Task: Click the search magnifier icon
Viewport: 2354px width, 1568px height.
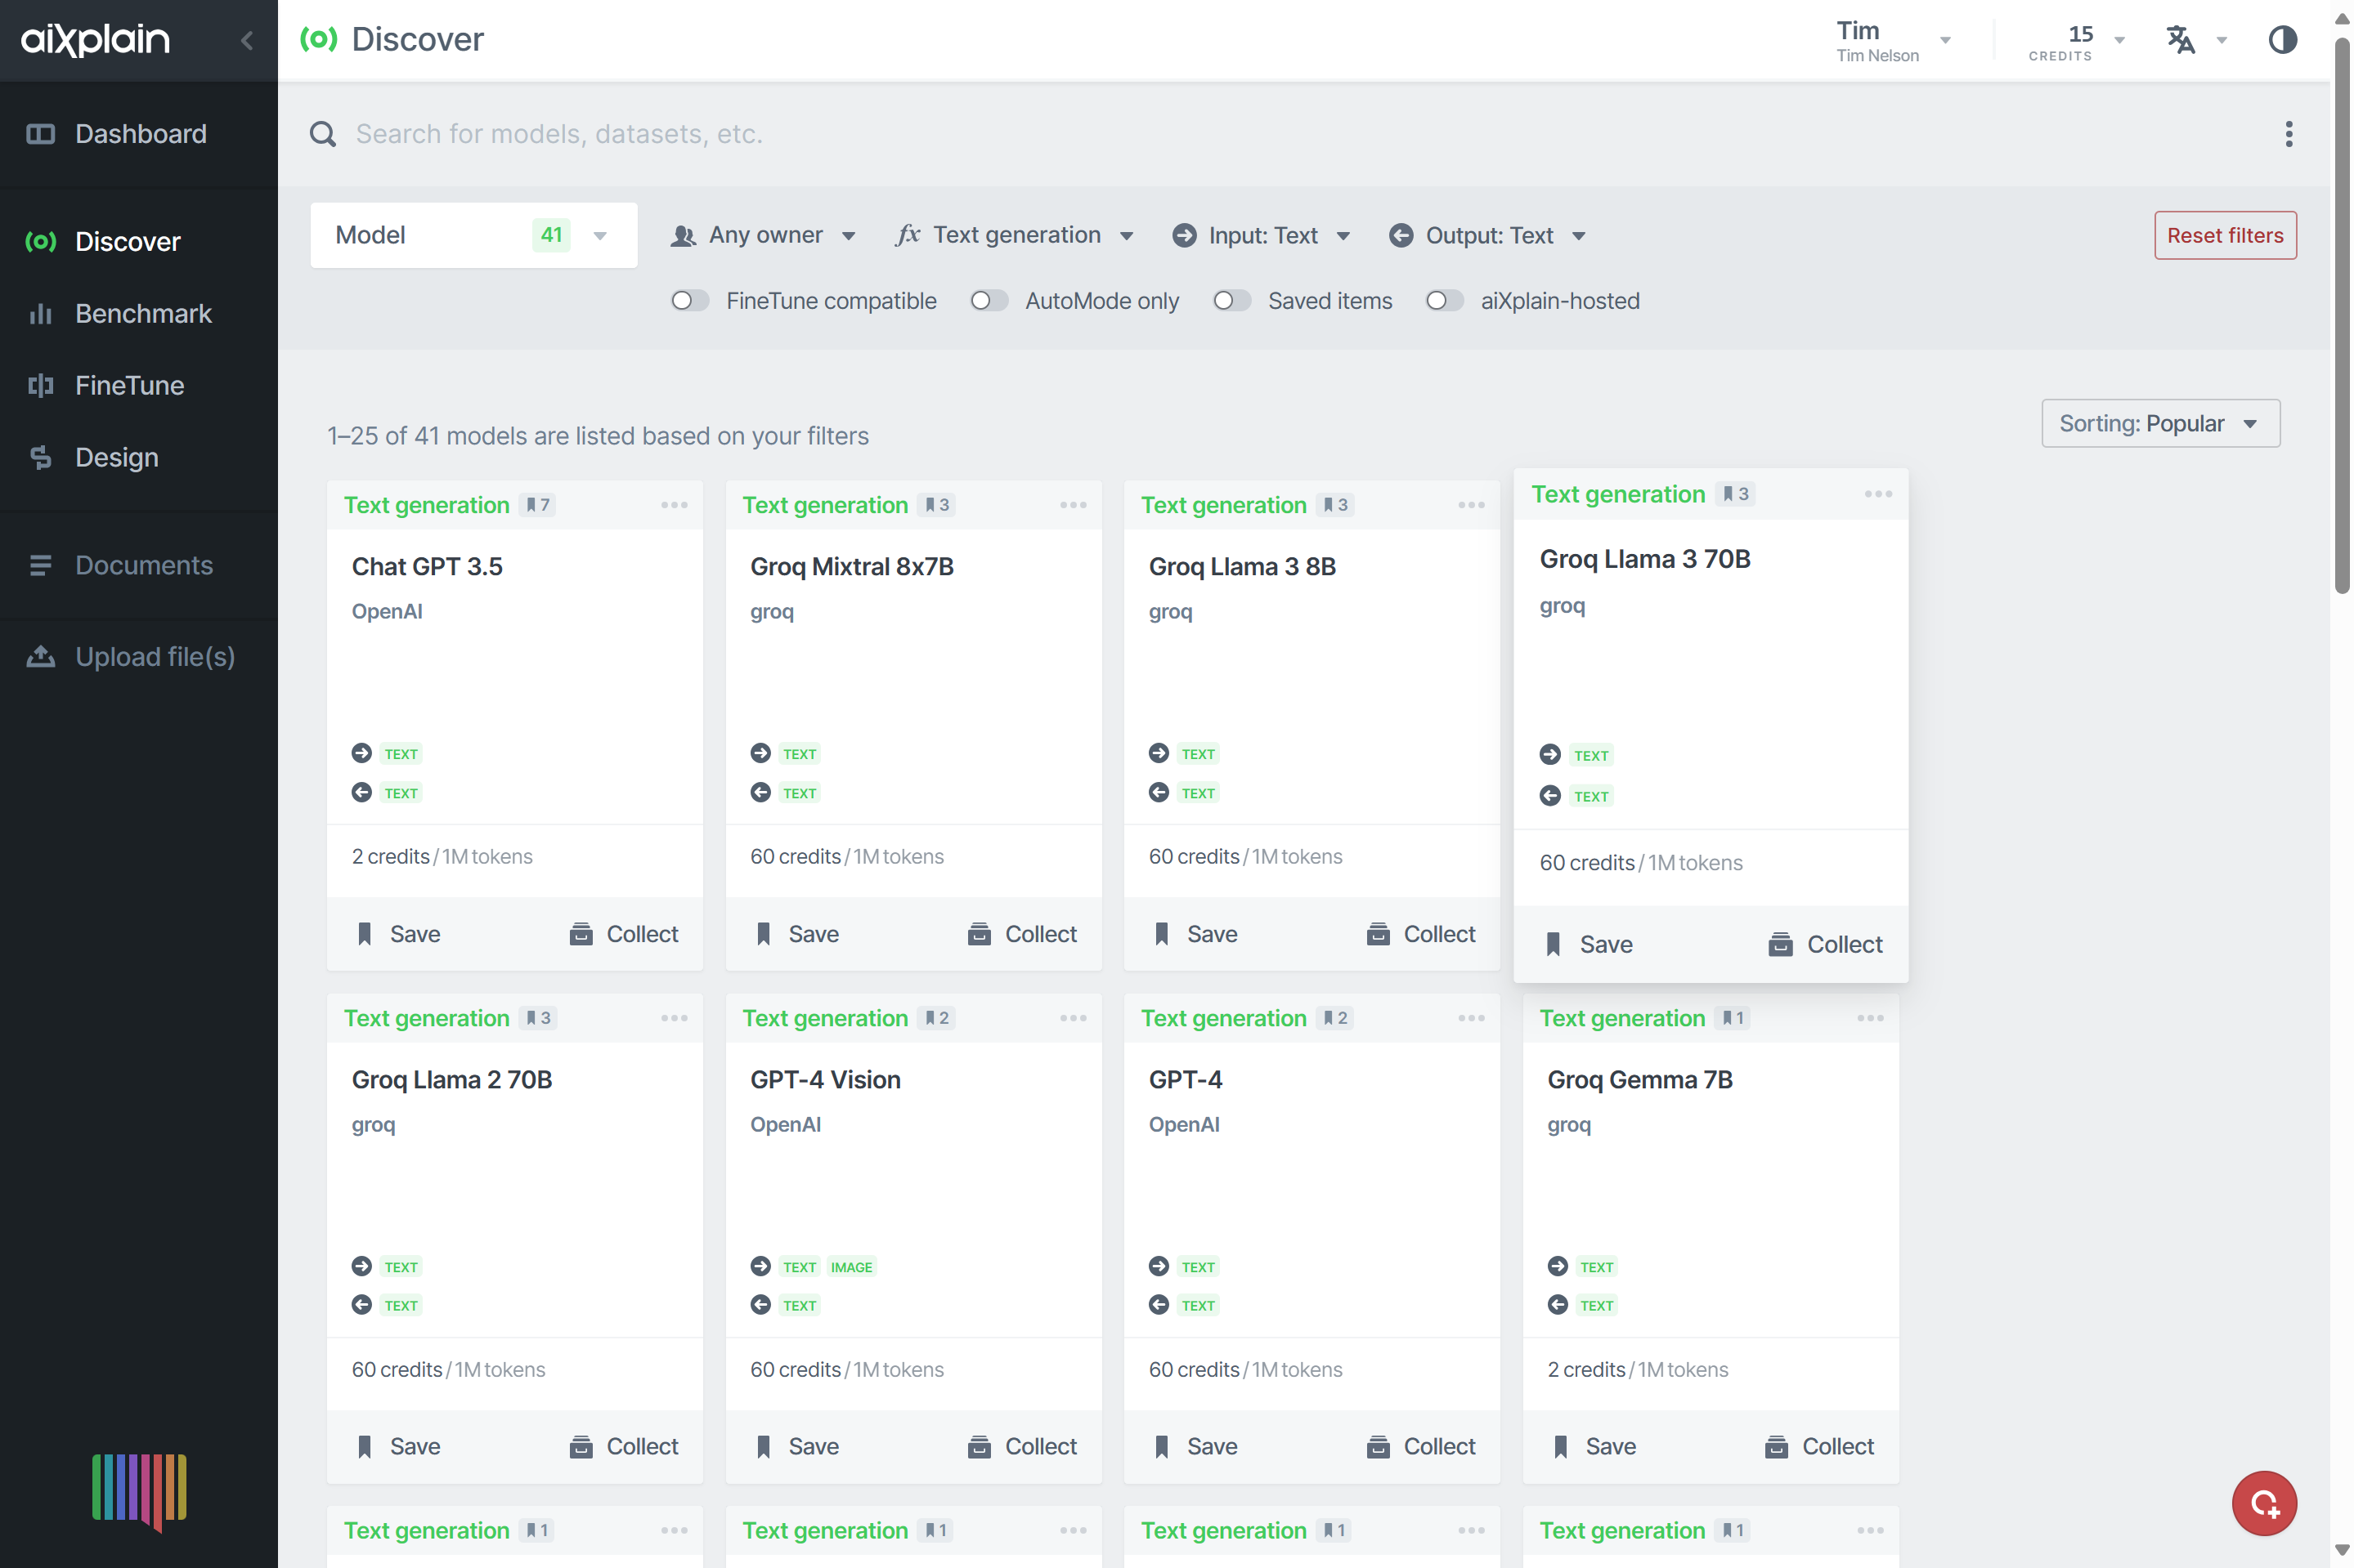Action: click(322, 134)
